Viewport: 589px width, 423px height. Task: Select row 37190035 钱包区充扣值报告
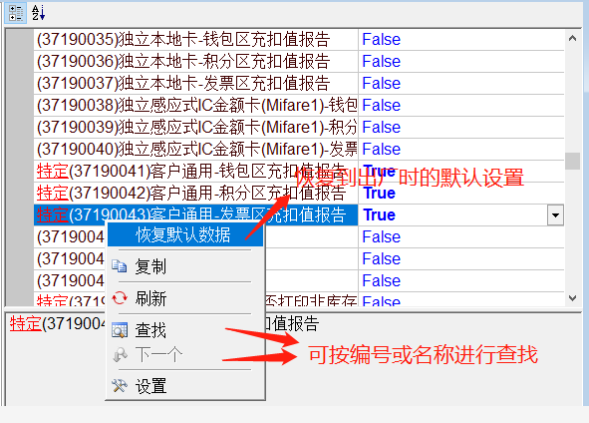pos(195,40)
